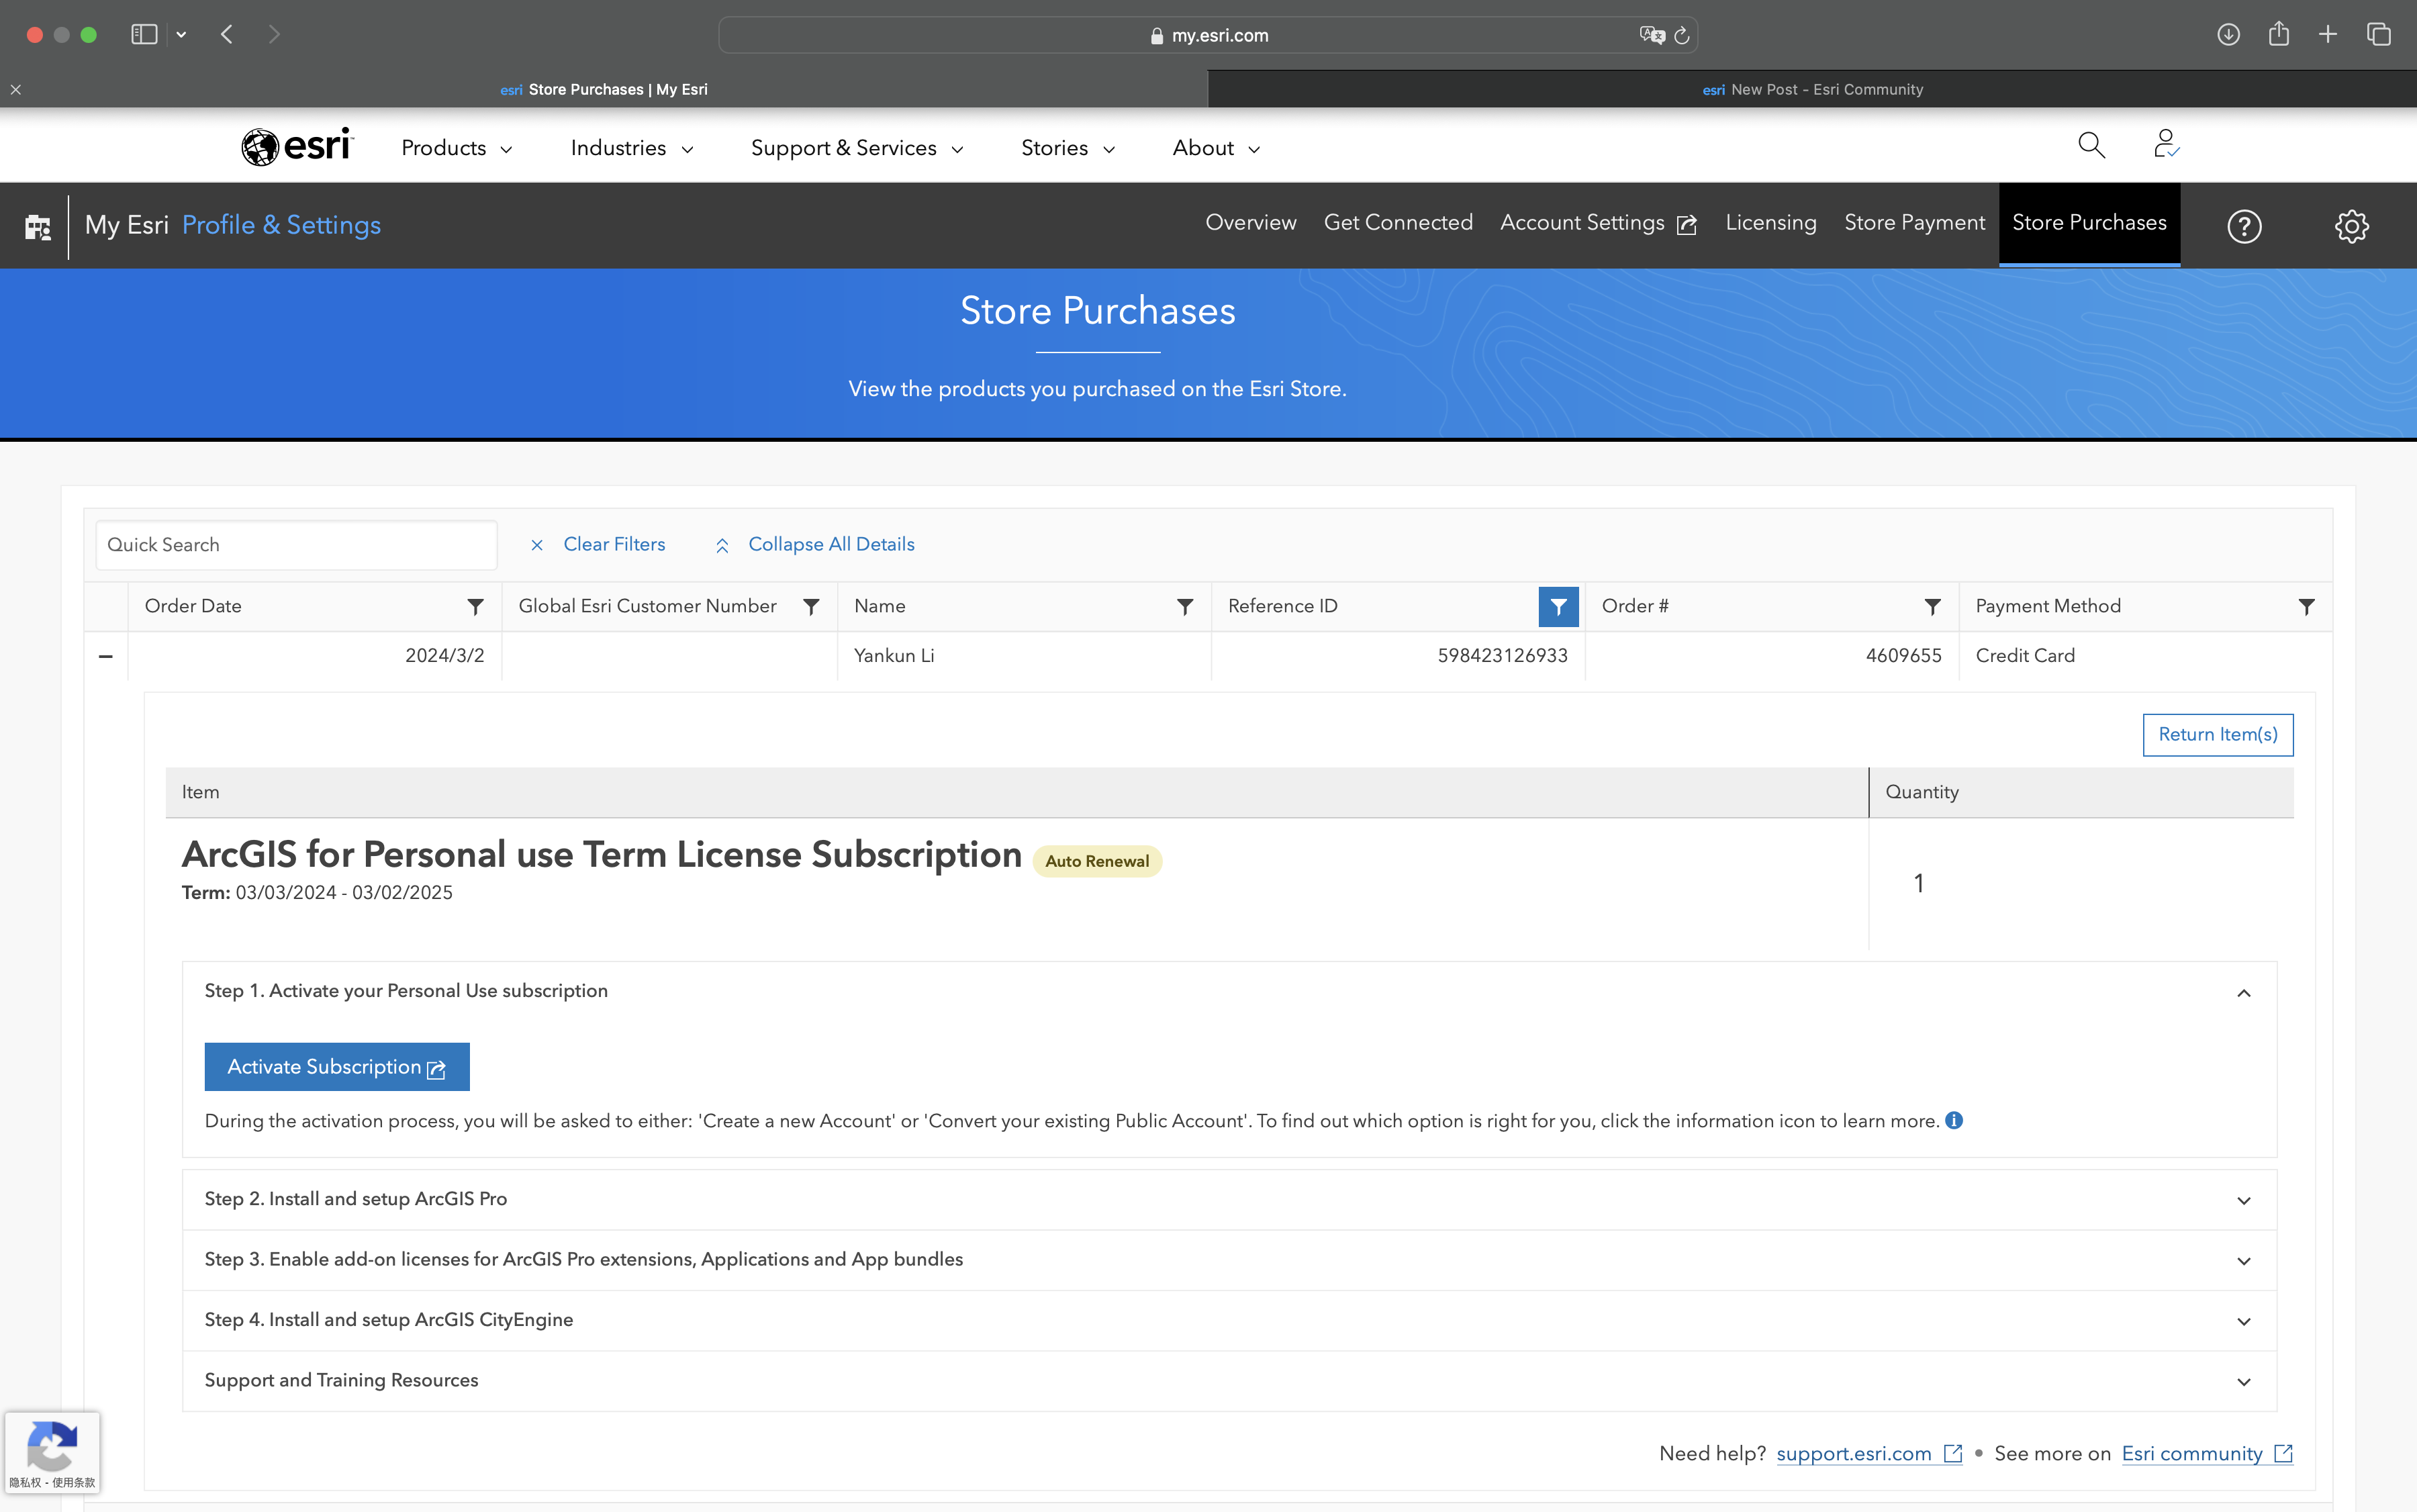
Task: Click the Payment Method filter funnel icon
Action: click(2305, 606)
